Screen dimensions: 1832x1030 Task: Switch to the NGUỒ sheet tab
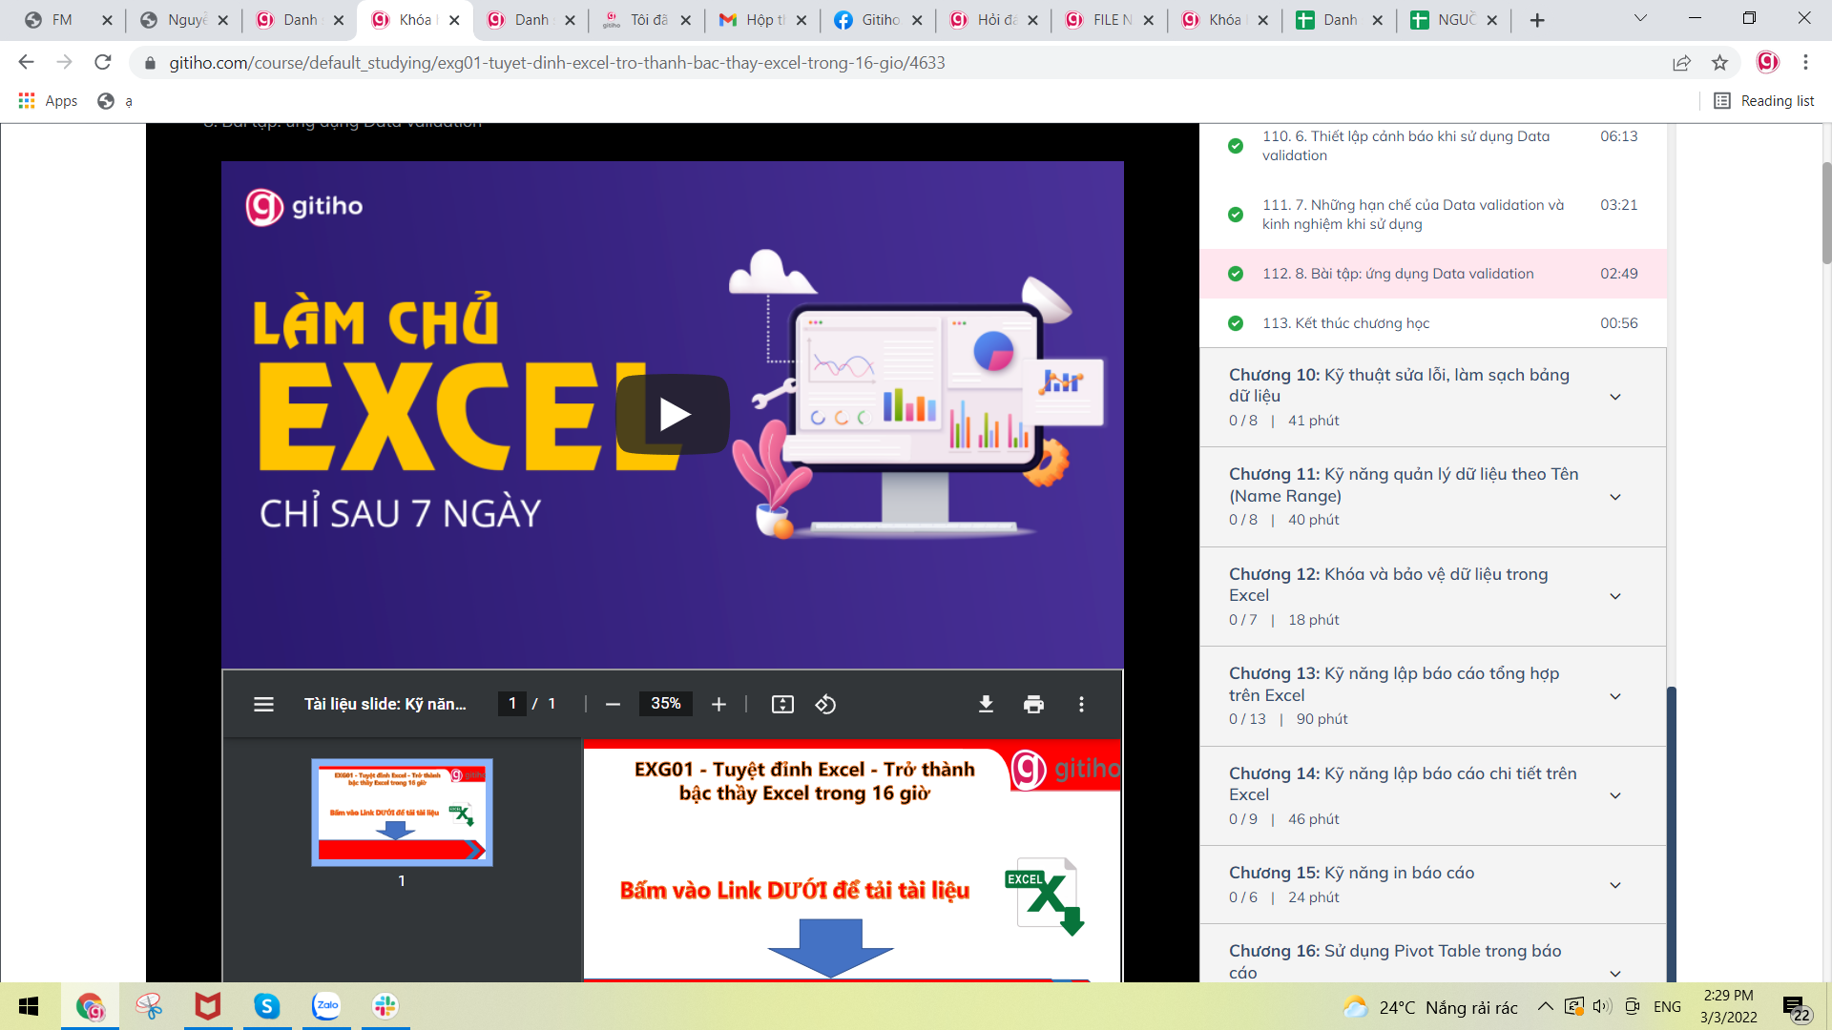click(x=1454, y=20)
